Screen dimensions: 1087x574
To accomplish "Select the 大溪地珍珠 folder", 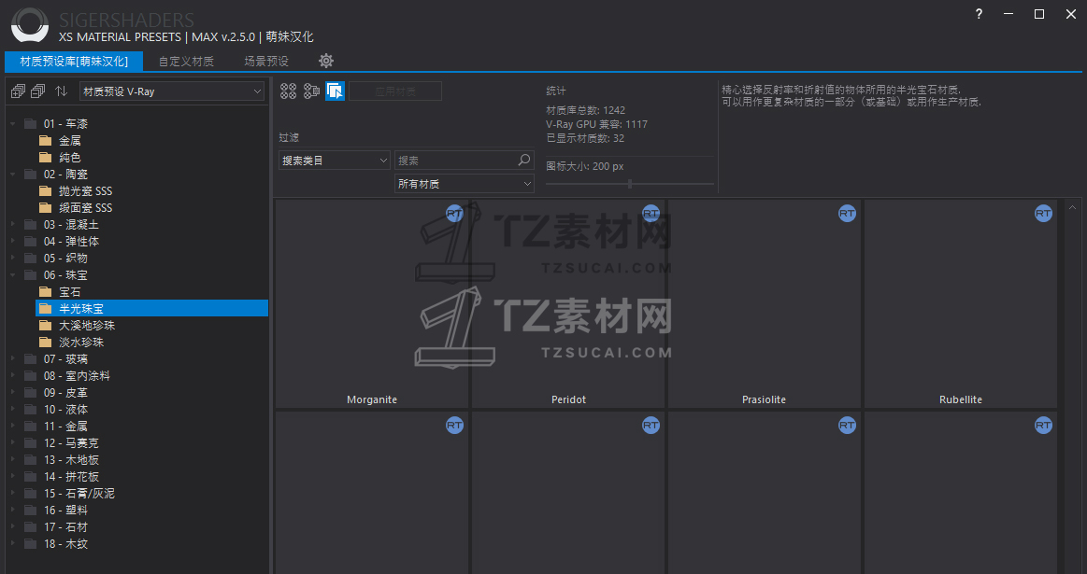I will coord(87,326).
